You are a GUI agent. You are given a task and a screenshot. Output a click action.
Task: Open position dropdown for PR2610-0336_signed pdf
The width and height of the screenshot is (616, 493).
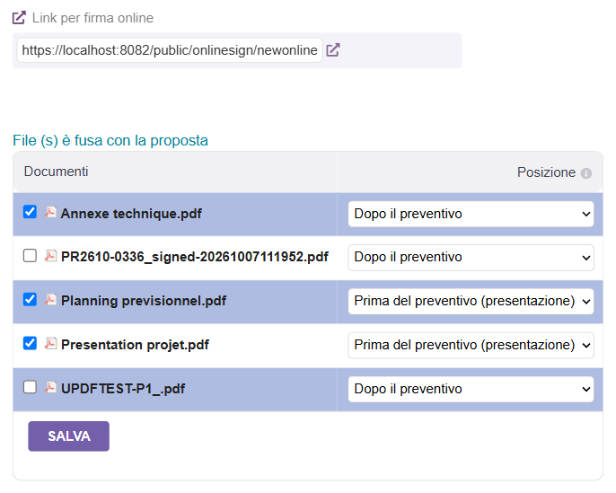(471, 258)
